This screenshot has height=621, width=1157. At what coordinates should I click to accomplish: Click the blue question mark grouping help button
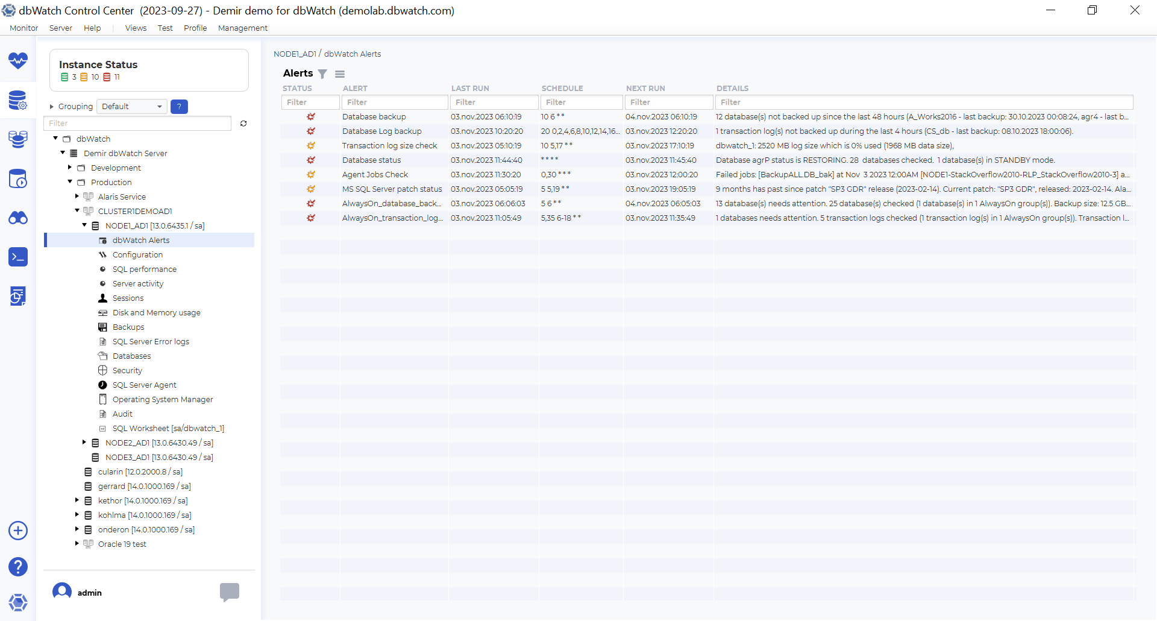tap(179, 107)
